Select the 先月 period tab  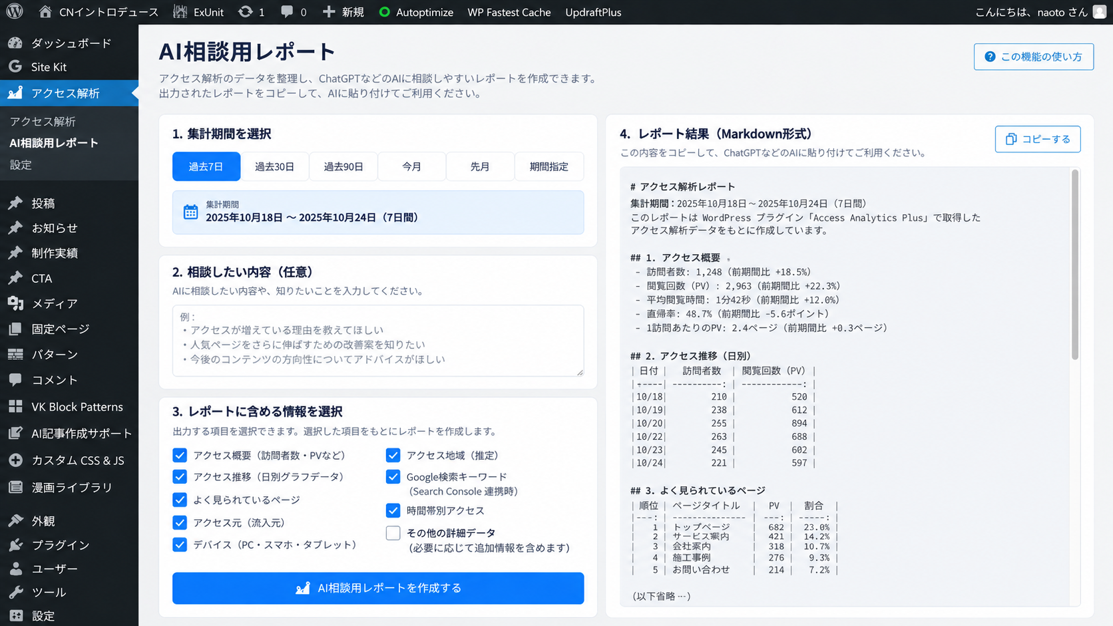point(480,166)
